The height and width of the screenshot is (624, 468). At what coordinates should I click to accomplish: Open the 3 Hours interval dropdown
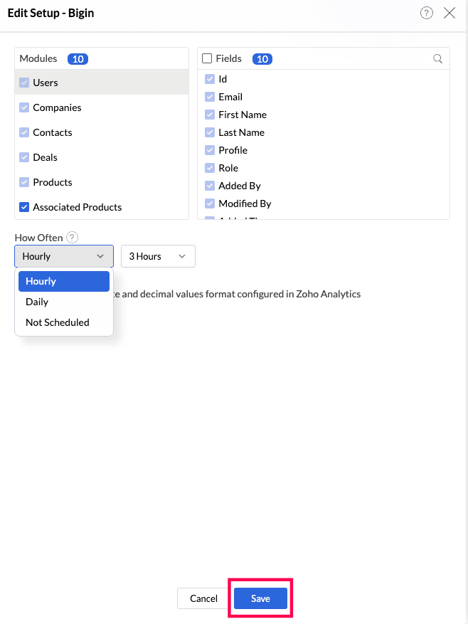tap(158, 256)
